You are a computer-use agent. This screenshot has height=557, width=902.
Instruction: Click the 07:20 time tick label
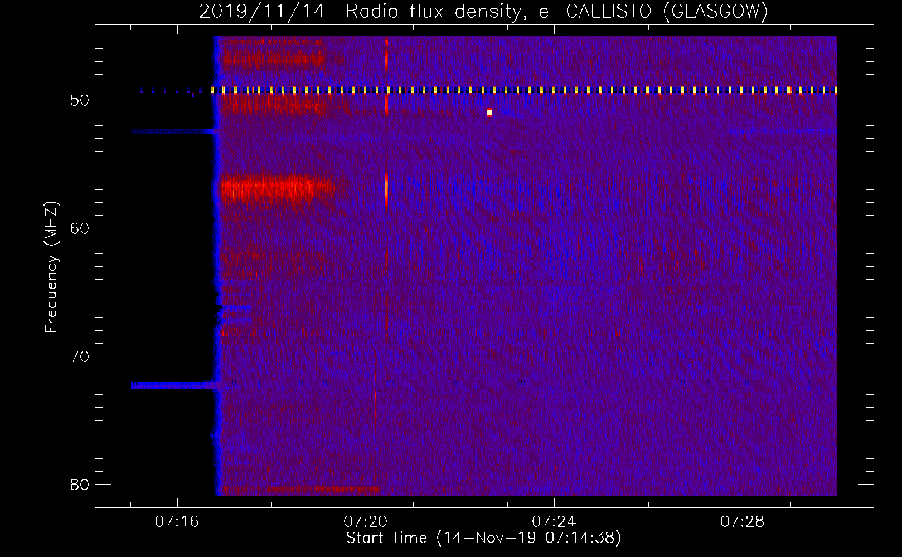[366, 521]
